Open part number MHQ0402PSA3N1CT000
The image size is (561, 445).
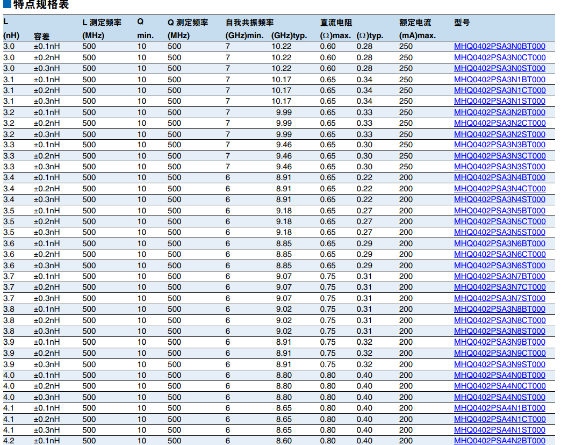pos(499,90)
